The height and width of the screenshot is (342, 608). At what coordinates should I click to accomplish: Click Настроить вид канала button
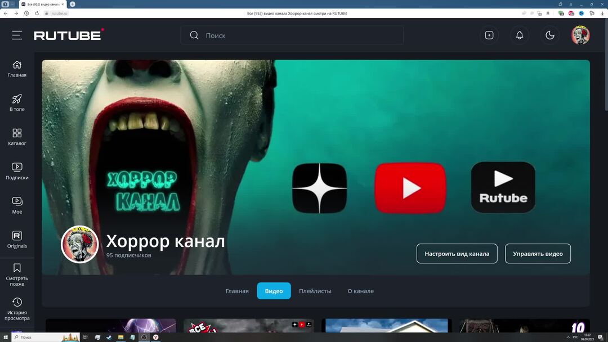coord(457,254)
